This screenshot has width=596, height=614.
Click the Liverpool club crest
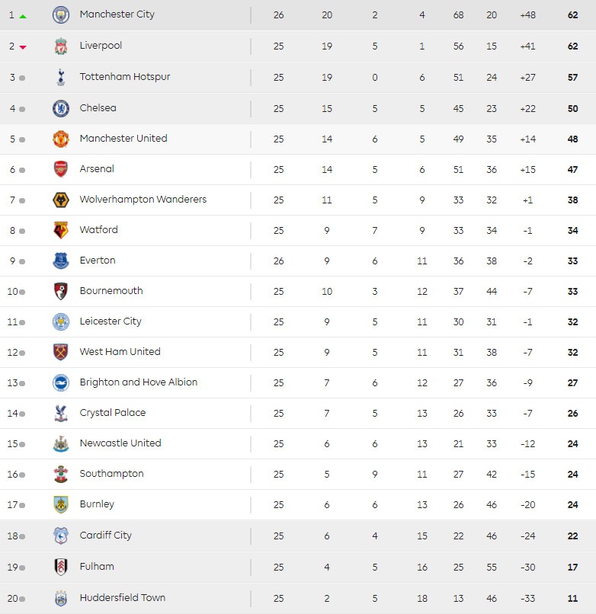point(61,46)
